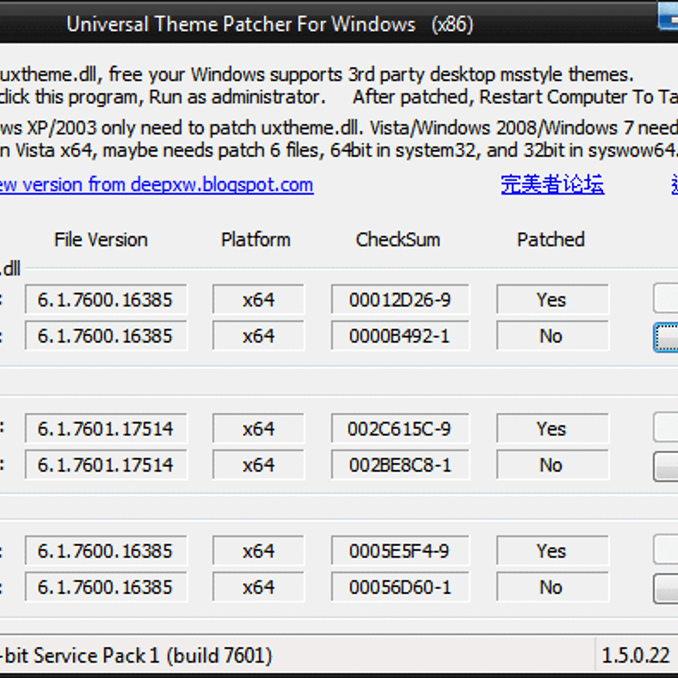678x678 pixels.
Task: Click Patched Yes in the 0005E5F4-9 row
Action: tap(553, 551)
